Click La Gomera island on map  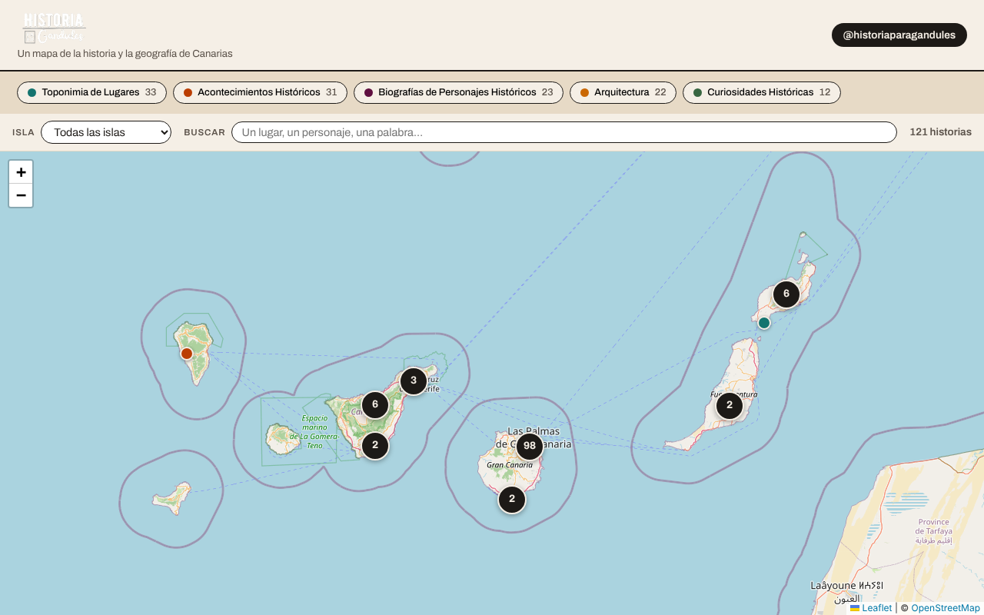[x=283, y=438]
